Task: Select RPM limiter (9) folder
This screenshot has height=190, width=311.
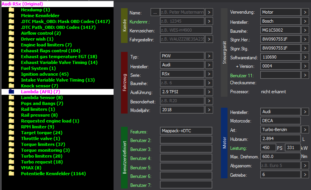Action: (37, 127)
